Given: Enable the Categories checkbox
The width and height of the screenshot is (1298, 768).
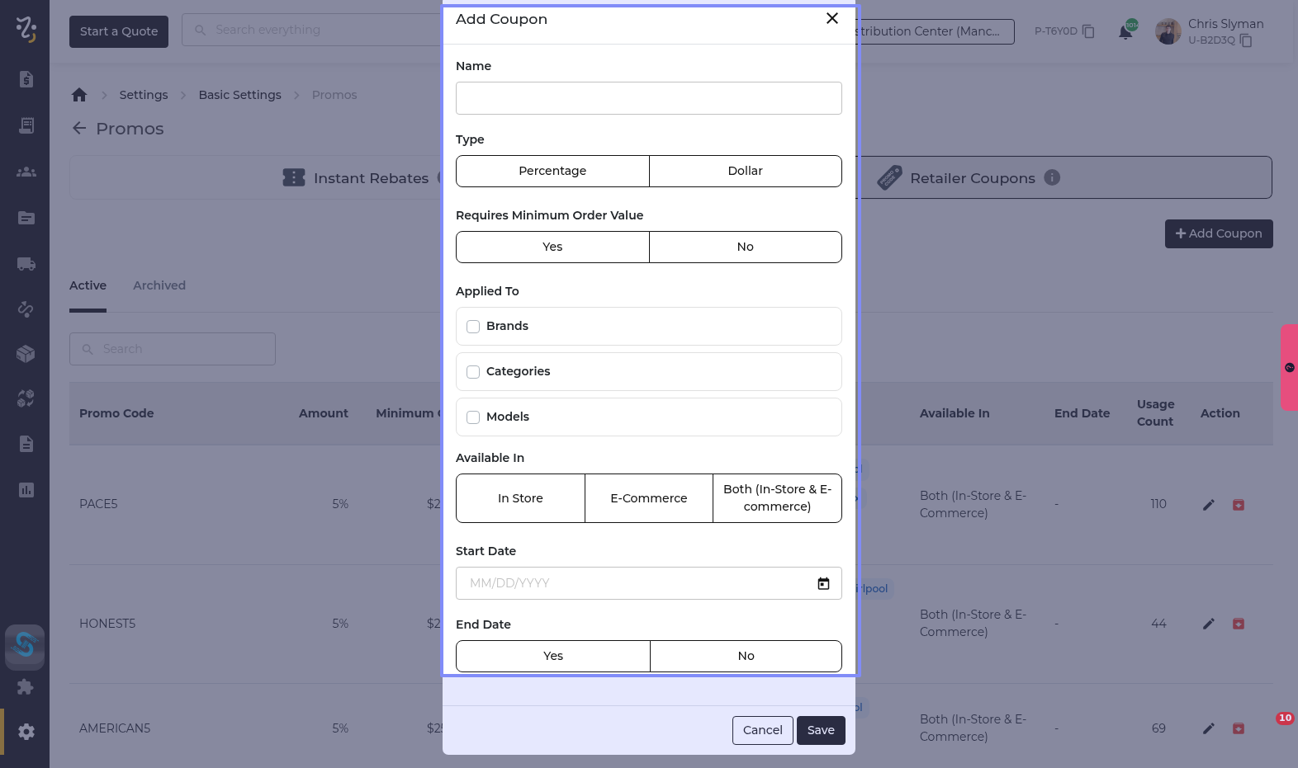Looking at the screenshot, I should [x=473, y=372].
